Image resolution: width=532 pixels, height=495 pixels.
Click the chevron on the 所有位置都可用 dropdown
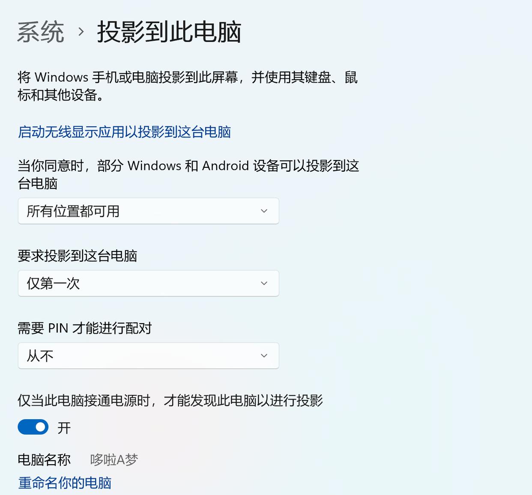(264, 211)
